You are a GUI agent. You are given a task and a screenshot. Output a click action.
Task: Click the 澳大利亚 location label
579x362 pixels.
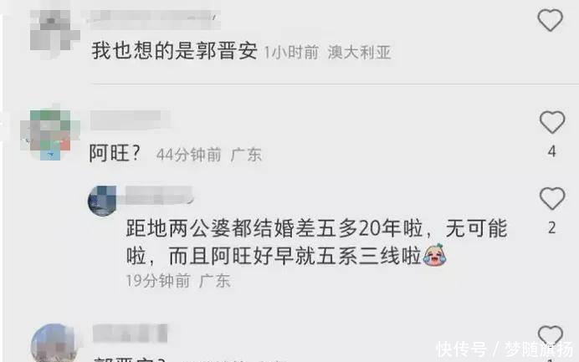(x=359, y=53)
